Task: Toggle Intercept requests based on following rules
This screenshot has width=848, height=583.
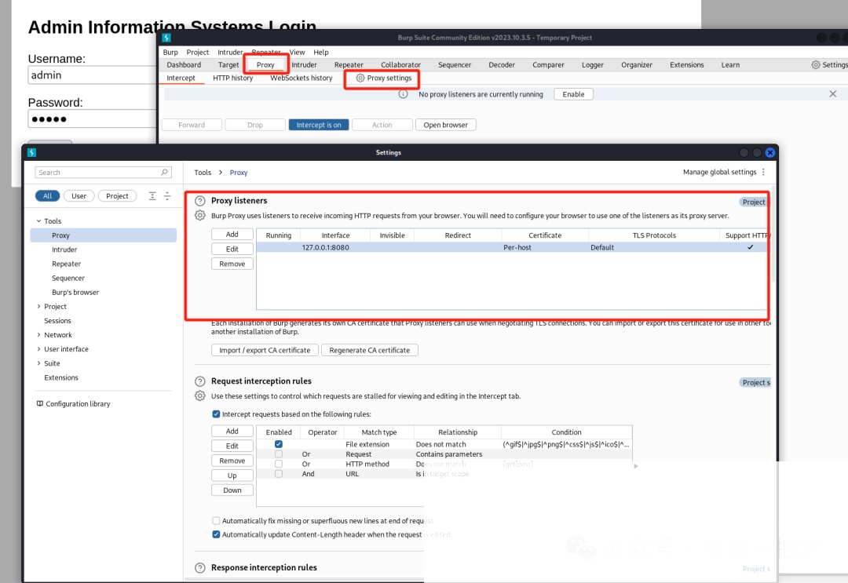Action: tap(217, 414)
